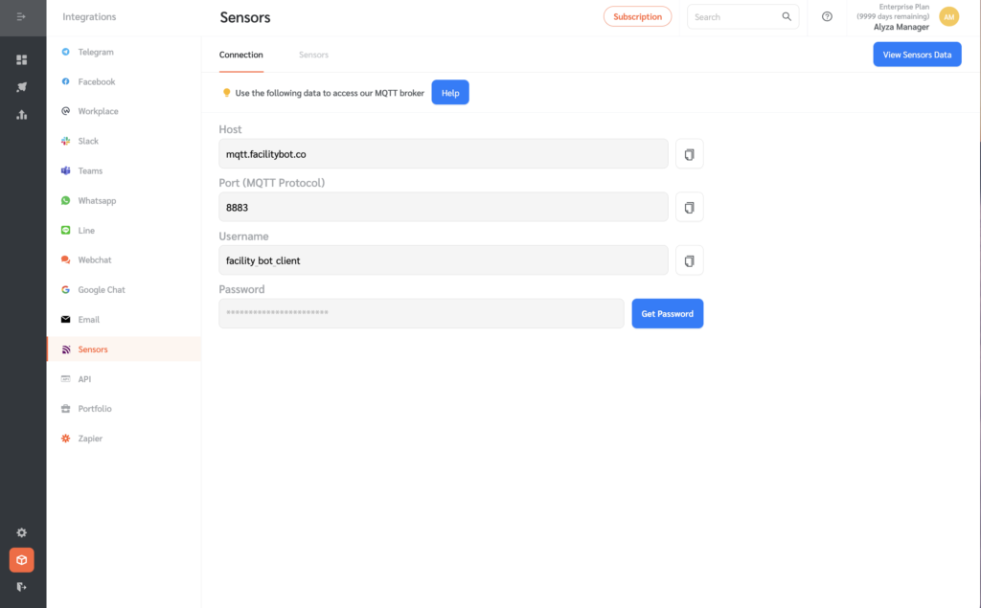Image resolution: width=981 pixels, height=608 pixels.
Task: Switch to the Sensors tab
Action: 313,55
